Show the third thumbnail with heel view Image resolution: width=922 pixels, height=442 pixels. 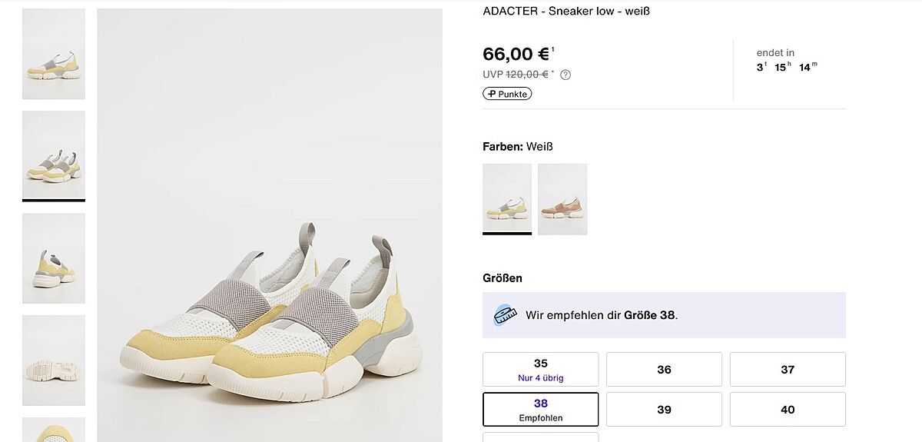point(54,258)
